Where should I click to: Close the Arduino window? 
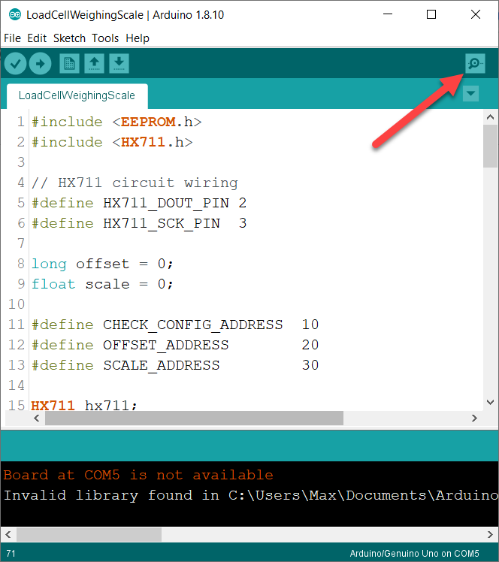(476, 14)
